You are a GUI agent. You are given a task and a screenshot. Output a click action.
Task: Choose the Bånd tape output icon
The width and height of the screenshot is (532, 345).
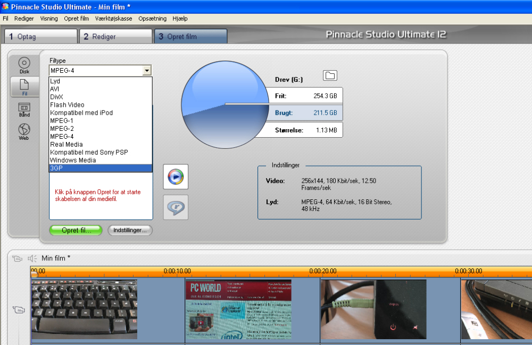pos(24,110)
